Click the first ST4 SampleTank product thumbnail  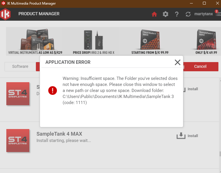coord(18,94)
